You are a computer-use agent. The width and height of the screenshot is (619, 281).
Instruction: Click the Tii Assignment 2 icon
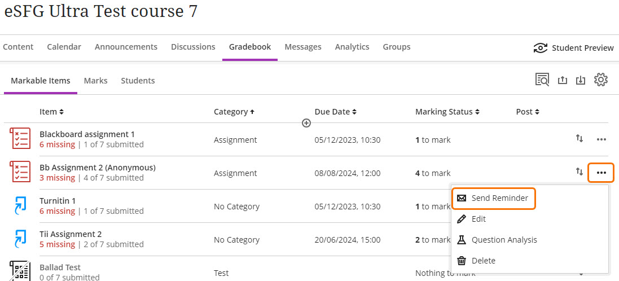point(20,238)
